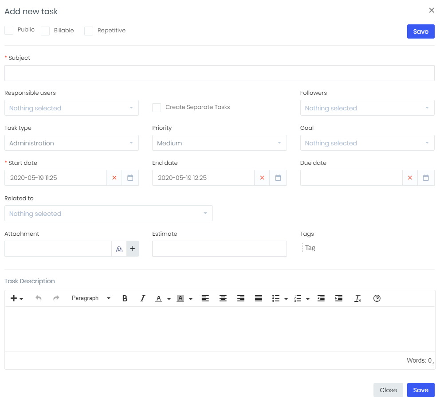Open Task type dropdown showing Administration
Screen dimensions: 440x402
pos(71,143)
